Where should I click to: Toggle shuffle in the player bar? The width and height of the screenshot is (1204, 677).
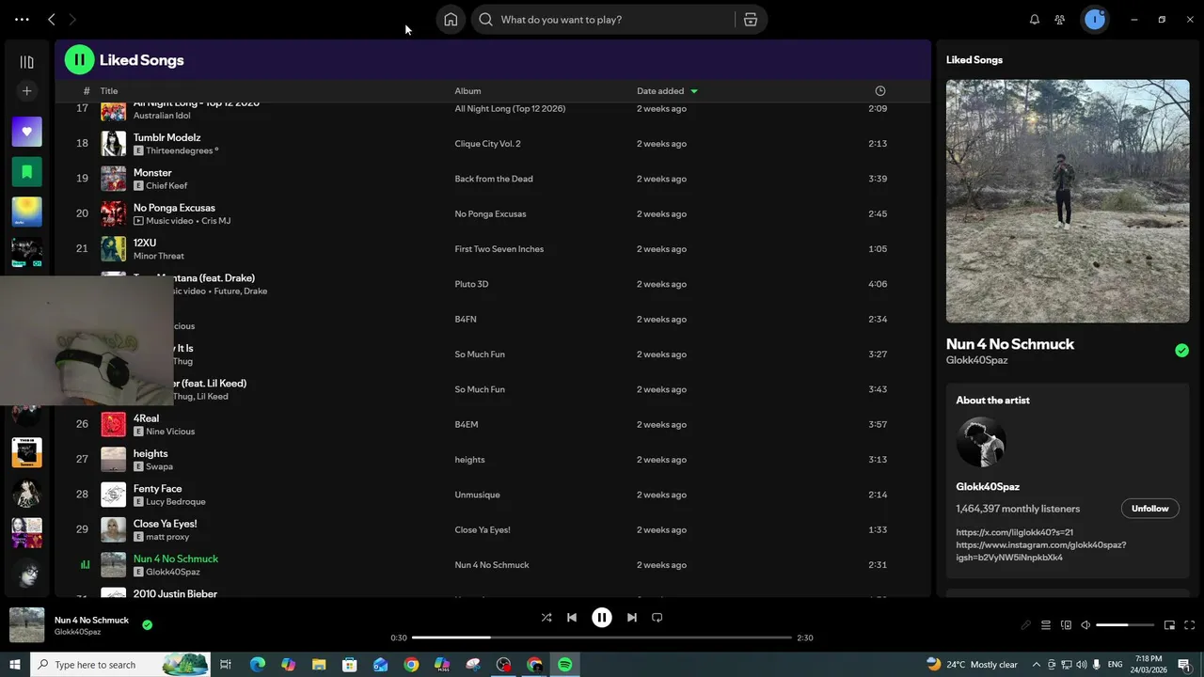coord(547,618)
